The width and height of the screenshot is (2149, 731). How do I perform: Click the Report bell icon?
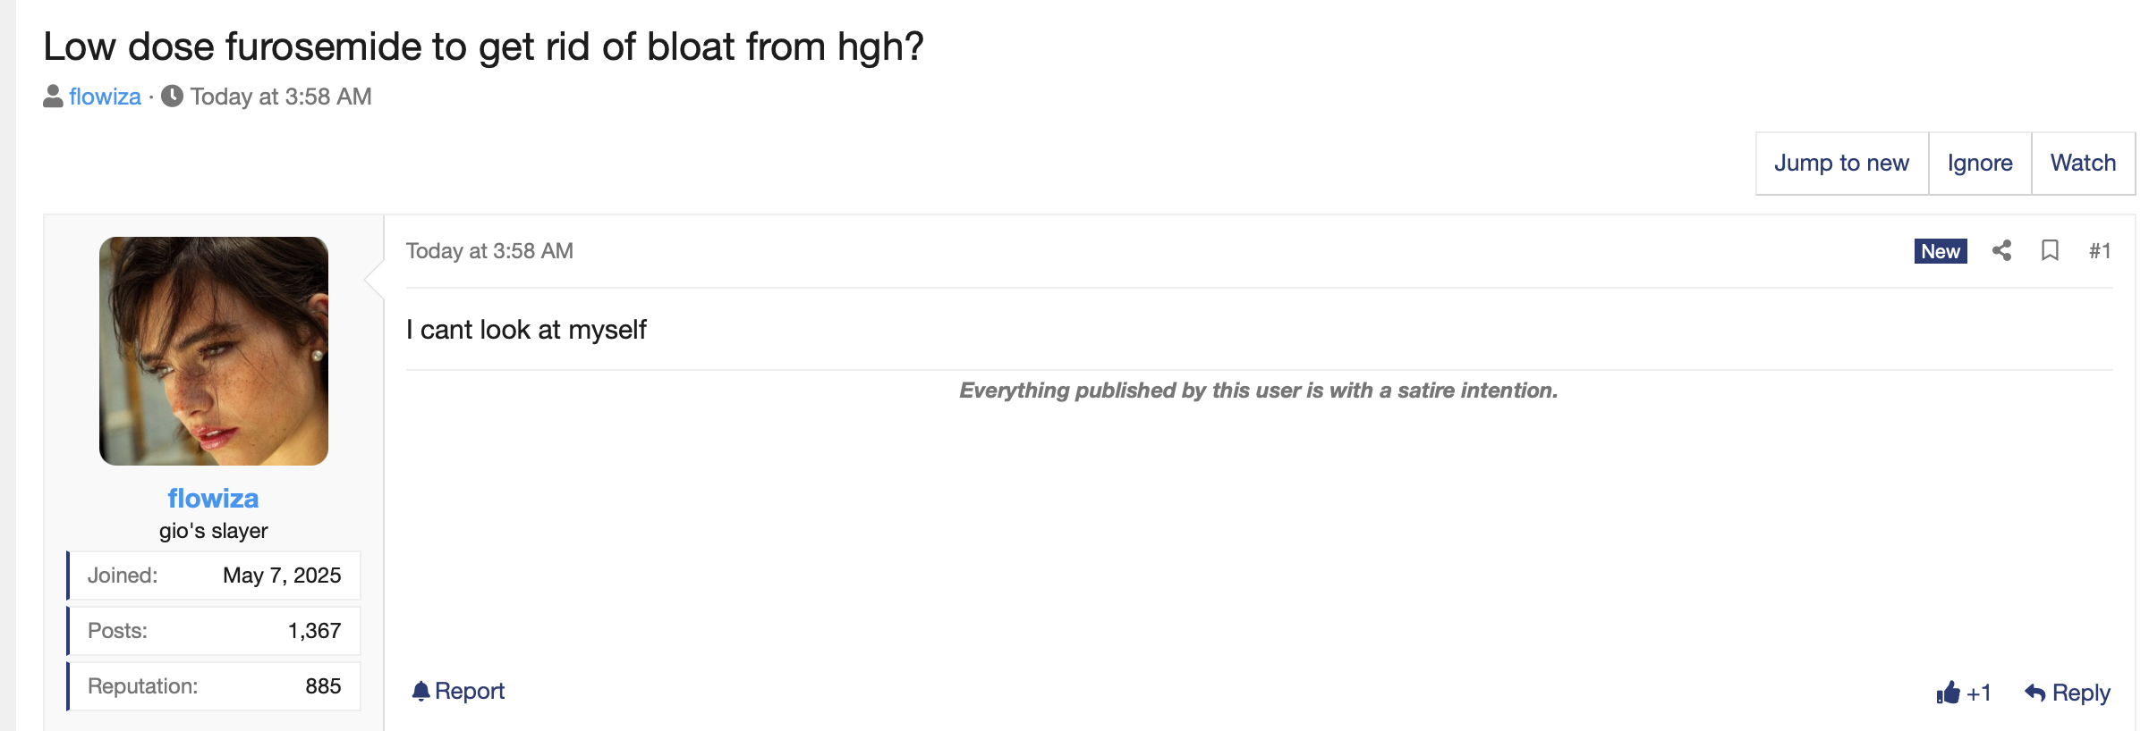tap(420, 691)
